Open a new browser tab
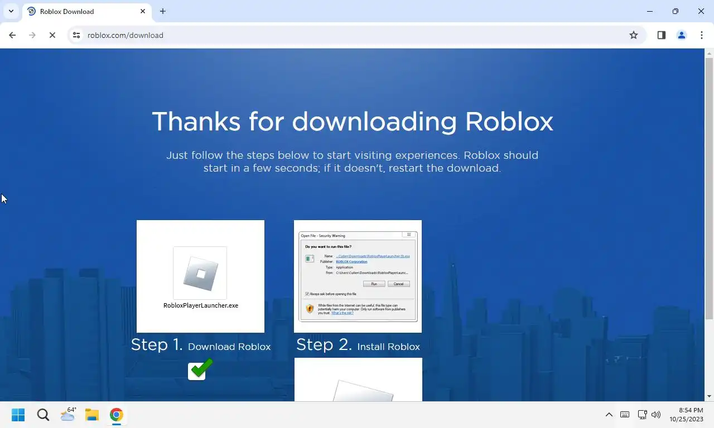This screenshot has height=428, width=714. [x=163, y=11]
